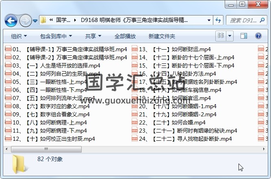Select MP4 icon of 05 一眼断性格-上
This screenshot has height=179, width=271.
pos(8,82)
